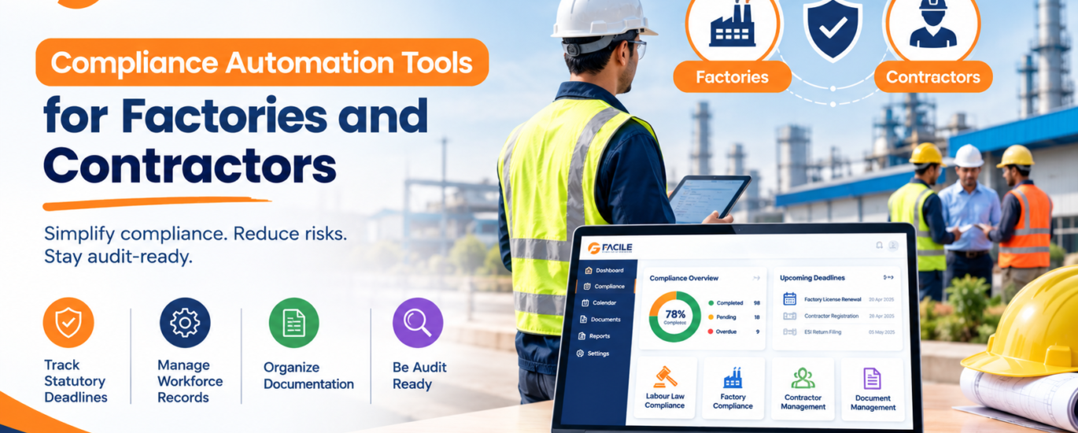Screen dimensions: 1078x433
Task: Expand the Compliance Overview arrow
Action: click(757, 278)
